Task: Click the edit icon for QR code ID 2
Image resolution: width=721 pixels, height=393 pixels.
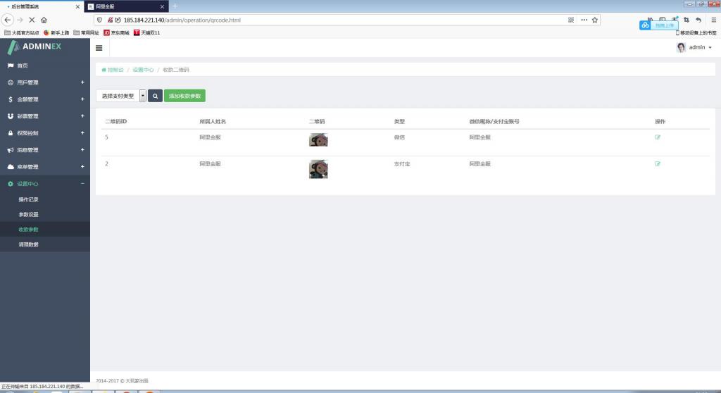Action: coord(658,163)
